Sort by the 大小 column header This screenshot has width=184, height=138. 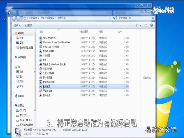(120, 32)
